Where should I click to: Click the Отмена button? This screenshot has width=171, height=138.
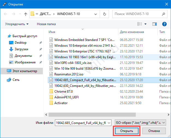coord(154,131)
